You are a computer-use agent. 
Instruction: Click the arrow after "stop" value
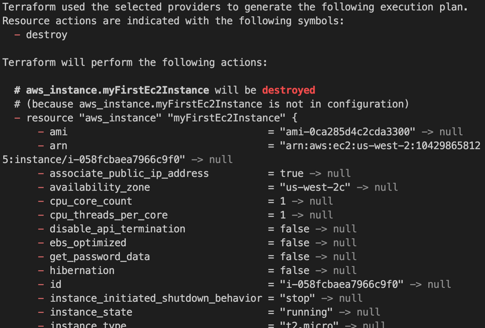point(327,298)
